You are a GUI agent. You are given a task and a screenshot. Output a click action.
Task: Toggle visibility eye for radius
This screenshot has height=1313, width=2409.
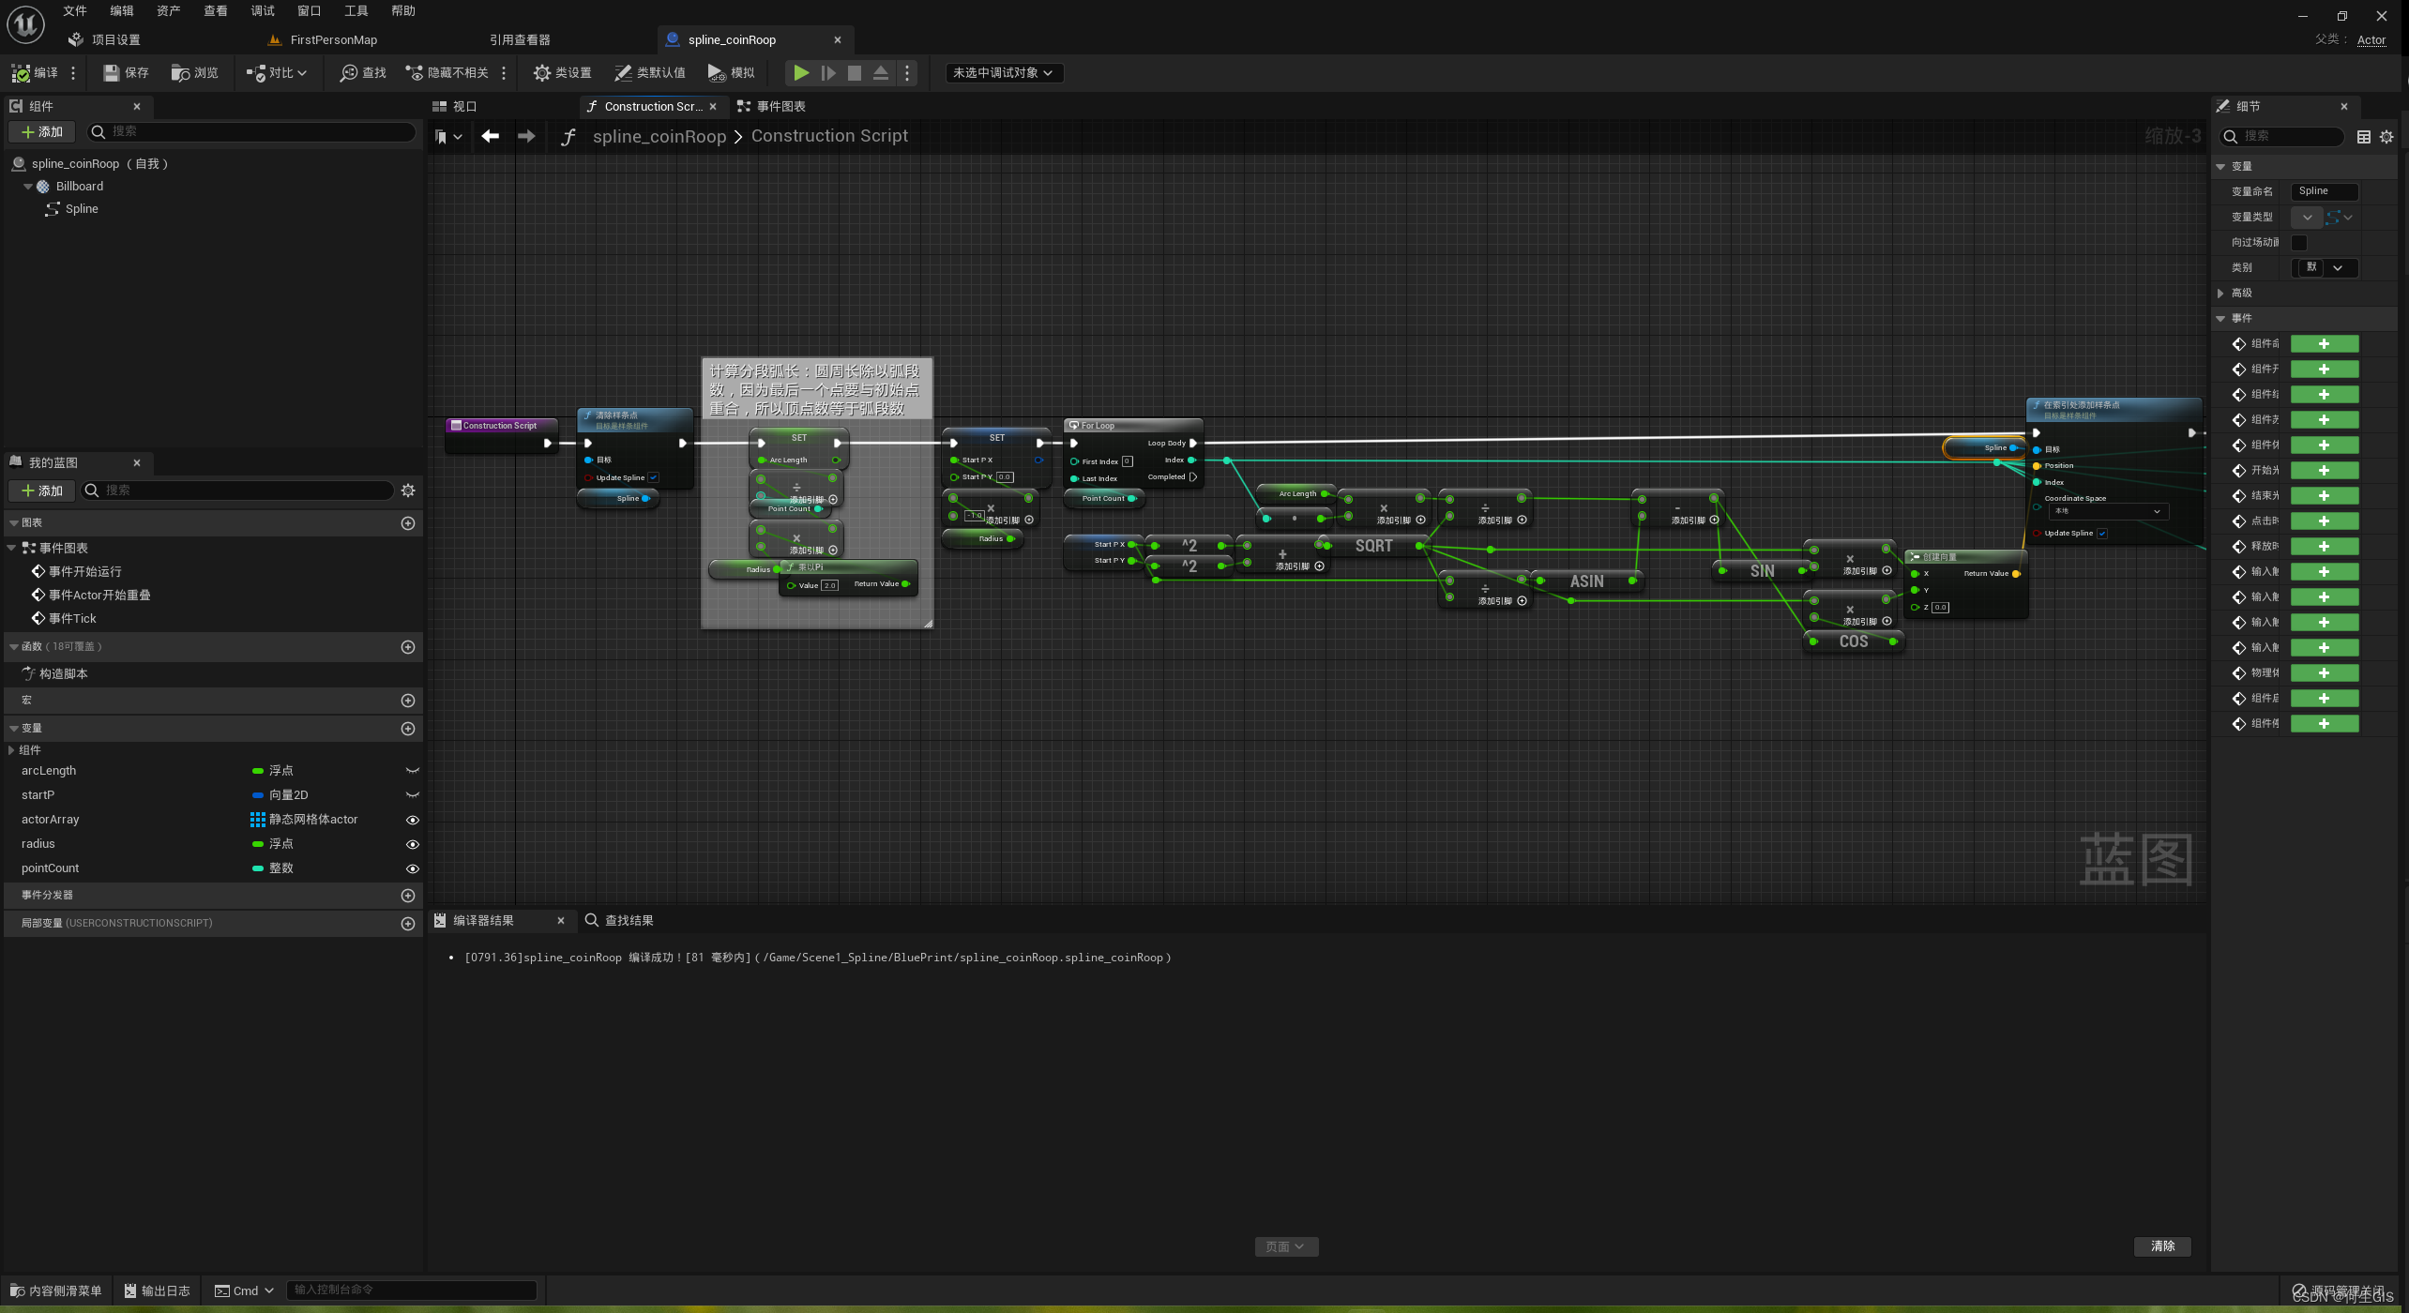[412, 843]
